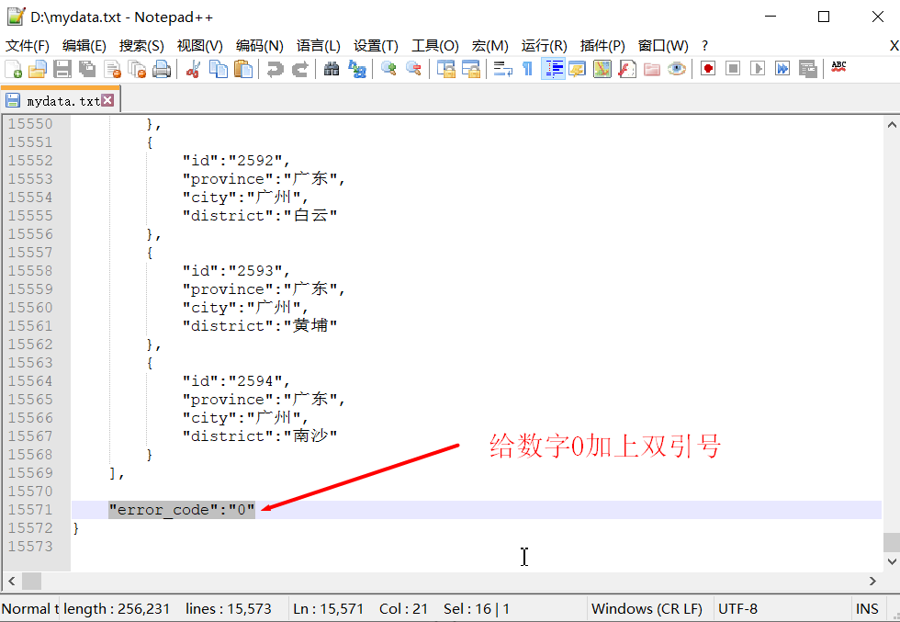This screenshot has height=622, width=900.
Task: Toggle show all characters with paragraph icon
Action: (528, 67)
